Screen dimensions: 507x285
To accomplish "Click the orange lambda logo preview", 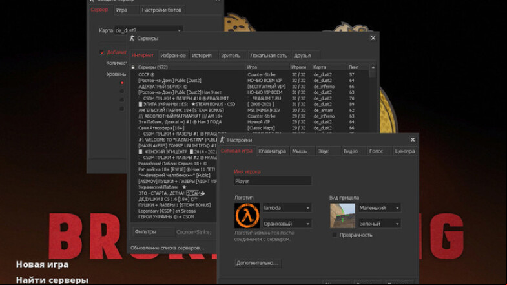I will (x=247, y=215).
